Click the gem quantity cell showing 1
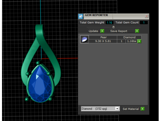This screenshot has height=121, width=161. click(121, 41)
